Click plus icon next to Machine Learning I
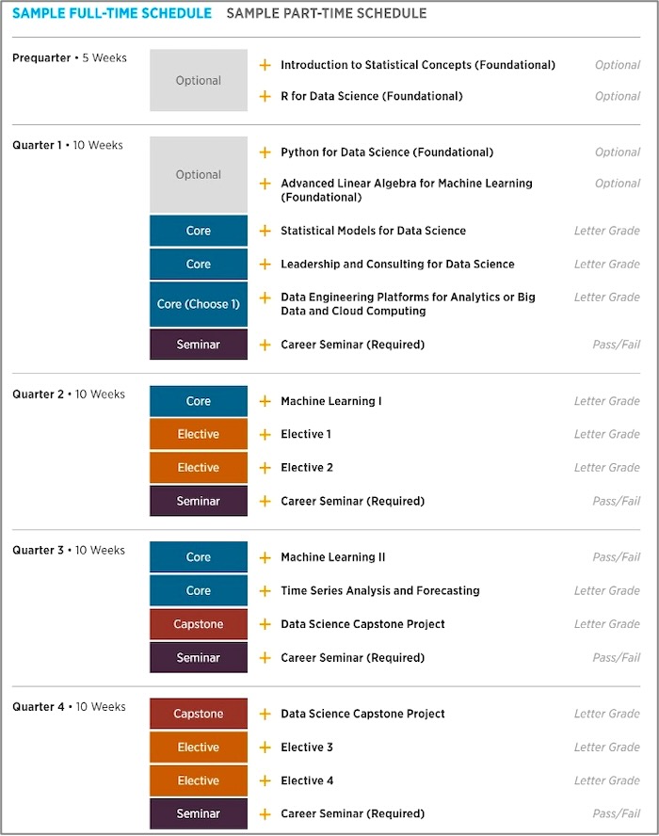 click(x=265, y=401)
